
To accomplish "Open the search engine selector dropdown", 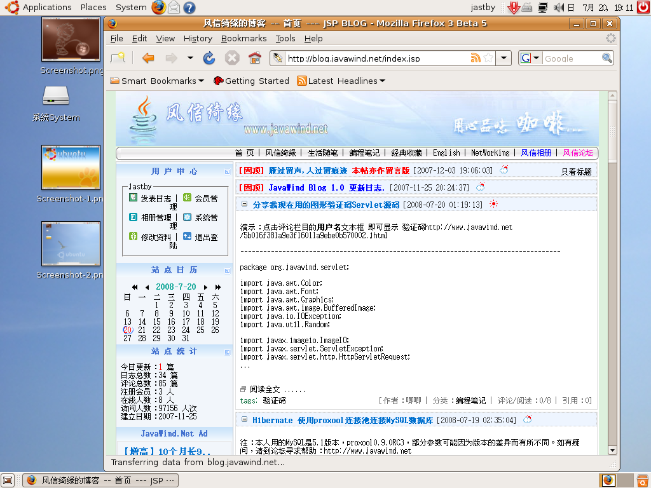I will (x=530, y=58).
